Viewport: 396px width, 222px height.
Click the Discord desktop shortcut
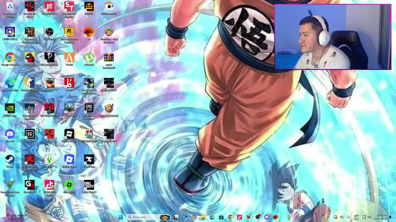click(x=10, y=136)
